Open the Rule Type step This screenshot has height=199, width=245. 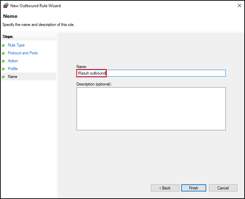[x=16, y=45]
